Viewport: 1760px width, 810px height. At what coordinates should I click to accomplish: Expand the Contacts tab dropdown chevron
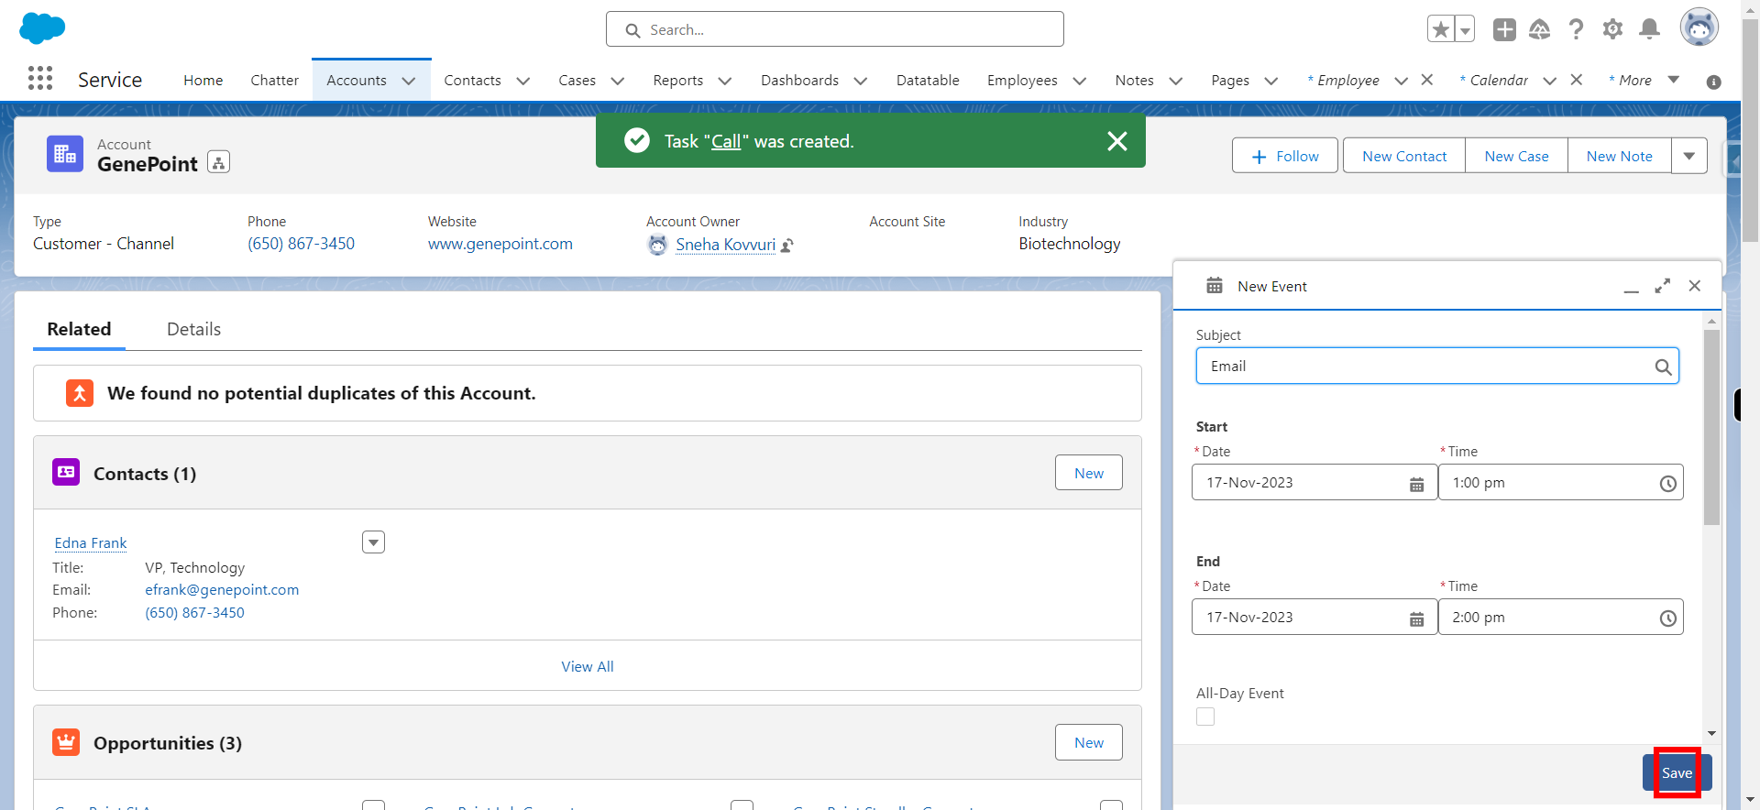tap(523, 81)
